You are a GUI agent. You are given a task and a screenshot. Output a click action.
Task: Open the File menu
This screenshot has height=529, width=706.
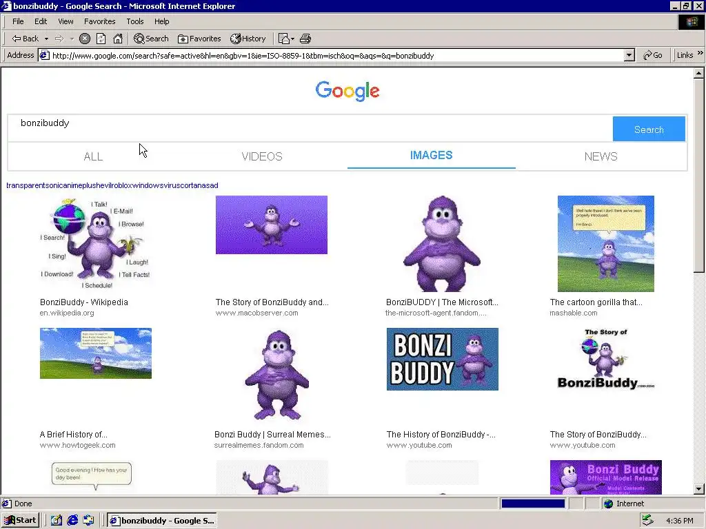click(18, 21)
